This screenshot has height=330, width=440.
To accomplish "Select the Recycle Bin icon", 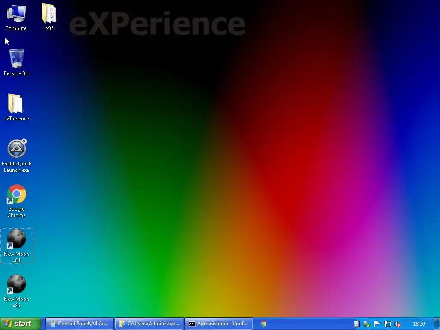I will (17, 62).
